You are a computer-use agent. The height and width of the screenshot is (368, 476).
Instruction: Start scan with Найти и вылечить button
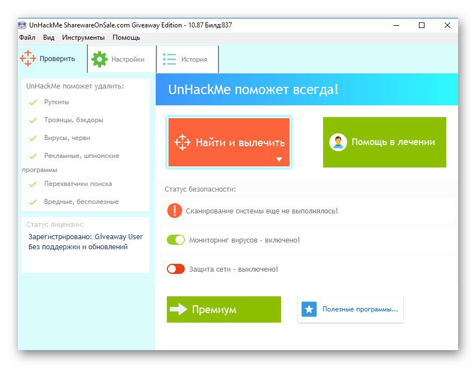[229, 142]
